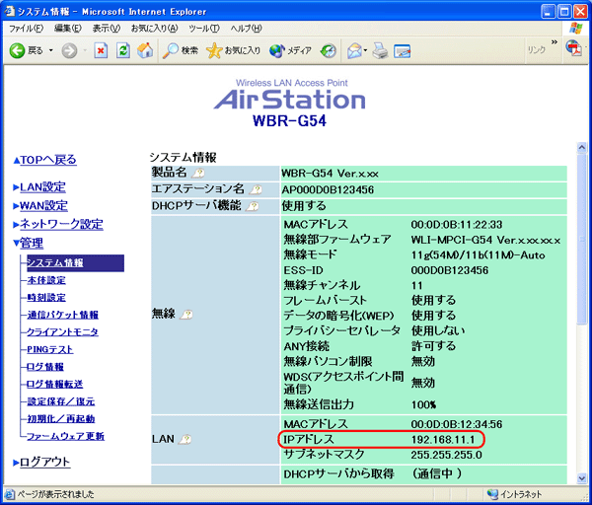
Task: Select the システム情報 sidebar link
Action: [x=55, y=262]
